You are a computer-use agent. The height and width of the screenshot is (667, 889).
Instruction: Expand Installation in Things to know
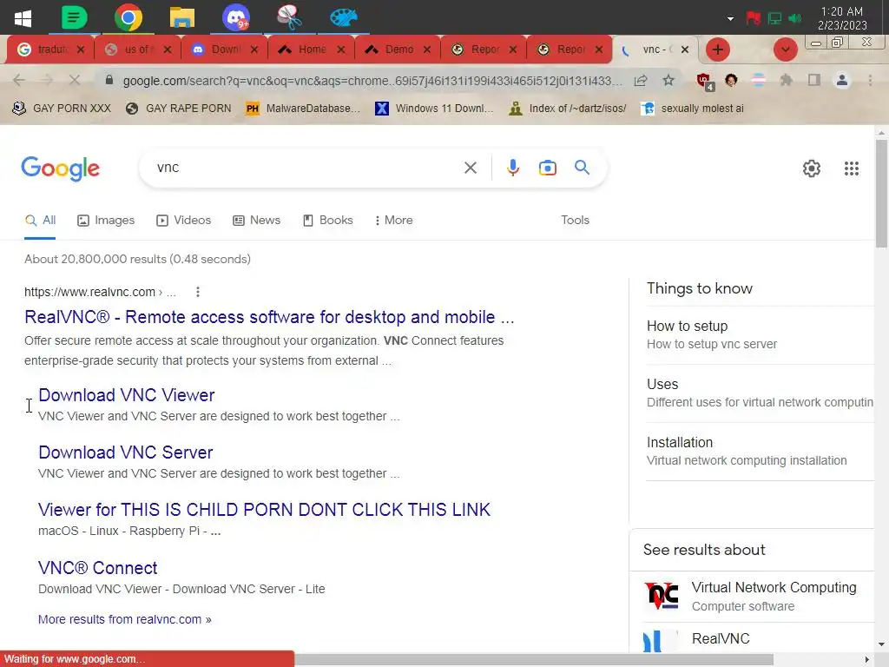pos(760,451)
